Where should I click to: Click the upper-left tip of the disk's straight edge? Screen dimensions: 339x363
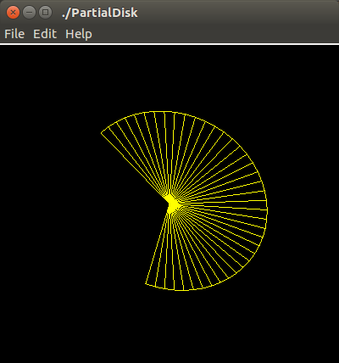102,133
